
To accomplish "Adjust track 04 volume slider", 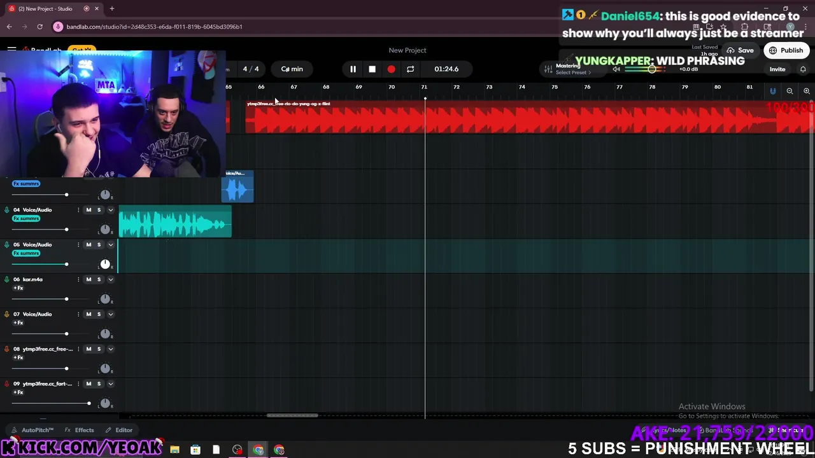I will (66, 229).
